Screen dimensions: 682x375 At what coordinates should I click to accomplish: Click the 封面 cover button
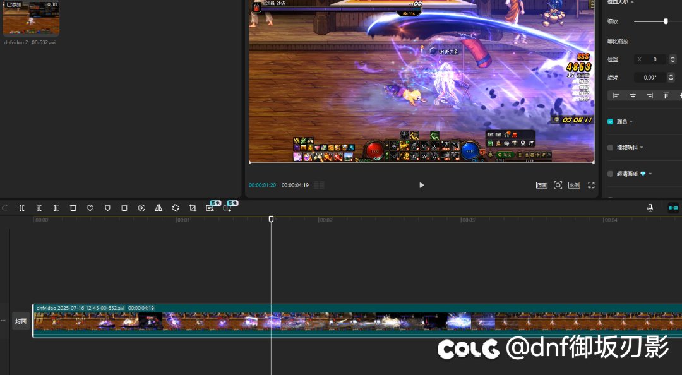click(21, 321)
